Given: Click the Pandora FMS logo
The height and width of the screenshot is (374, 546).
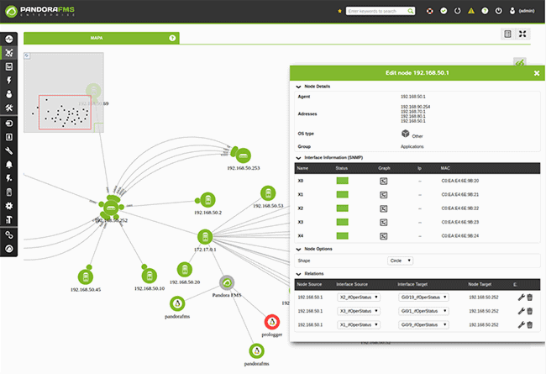Looking at the screenshot, I should (x=39, y=11).
